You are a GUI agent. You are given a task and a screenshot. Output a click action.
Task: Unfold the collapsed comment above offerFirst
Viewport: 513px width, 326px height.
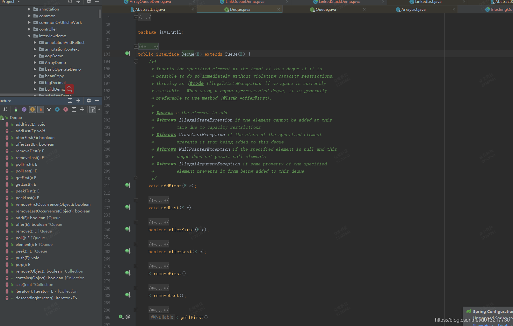coord(136,222)
